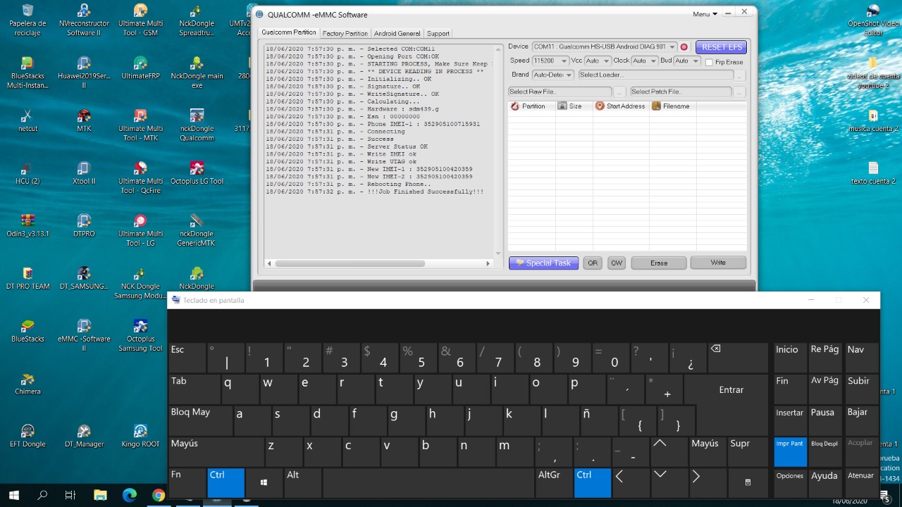
Task: Switch to Qualcomm Partition tab
Action: pos(289,32)
